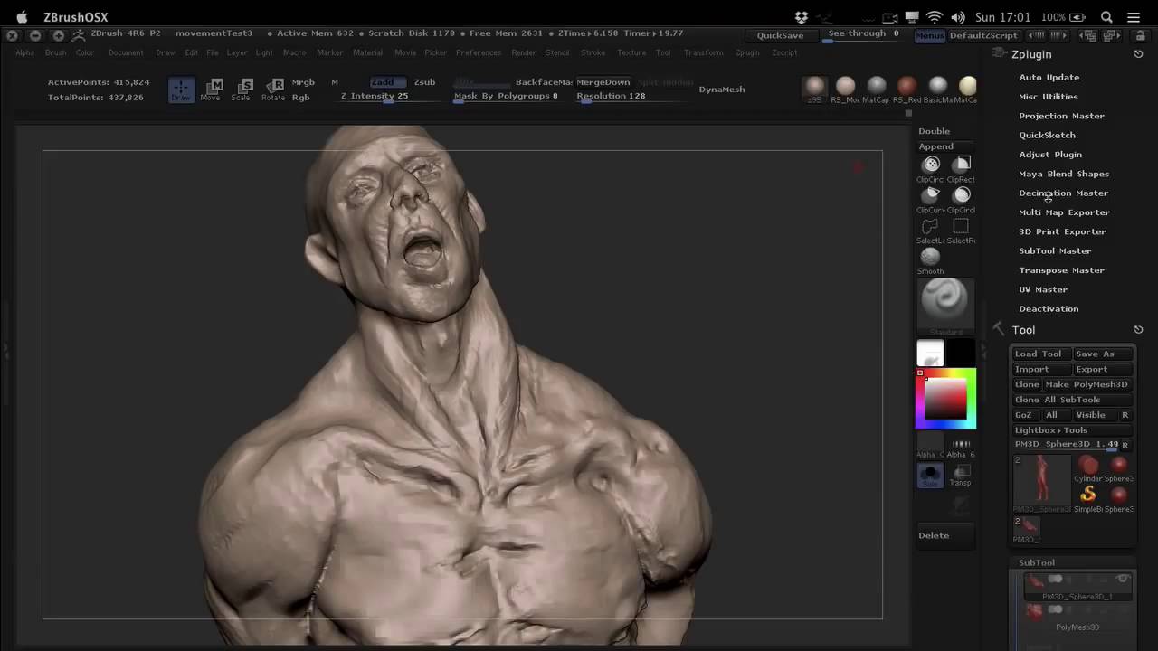The image size is (1158, 651).
Task: Toggle the Zsub mode
Action: 424,82
